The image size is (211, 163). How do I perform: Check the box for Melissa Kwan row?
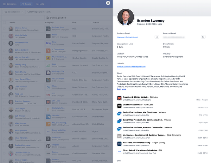[4, 28]
